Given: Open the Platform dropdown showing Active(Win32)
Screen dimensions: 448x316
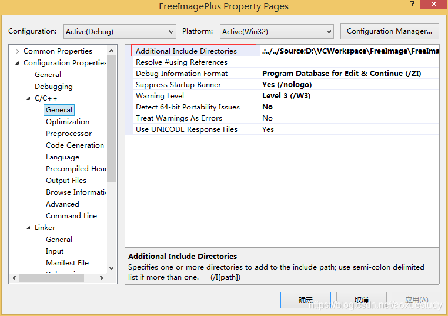Looking at the screenshot, I should click(x=276, y=31).
